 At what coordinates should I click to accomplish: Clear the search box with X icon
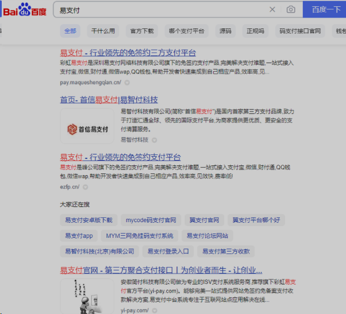tap(272, 9)
